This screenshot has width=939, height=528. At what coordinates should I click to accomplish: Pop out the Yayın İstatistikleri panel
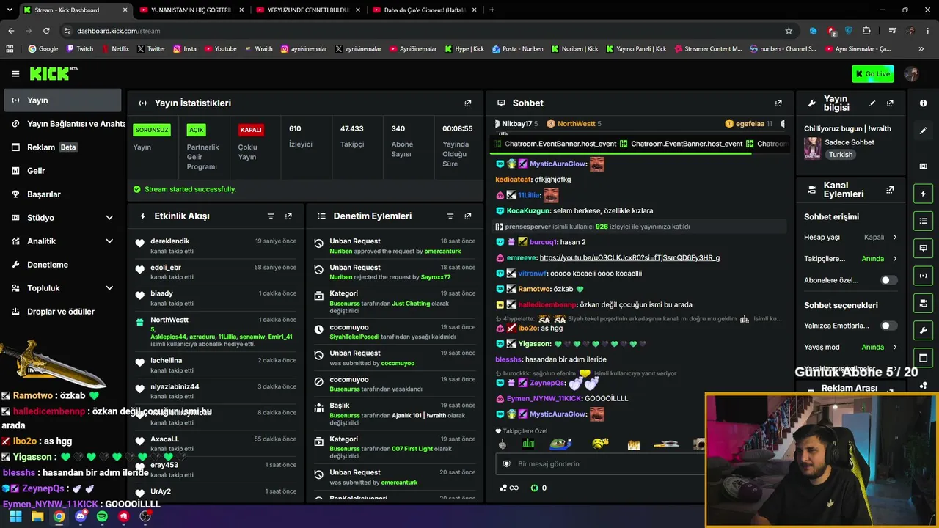[x=468, y=103]
